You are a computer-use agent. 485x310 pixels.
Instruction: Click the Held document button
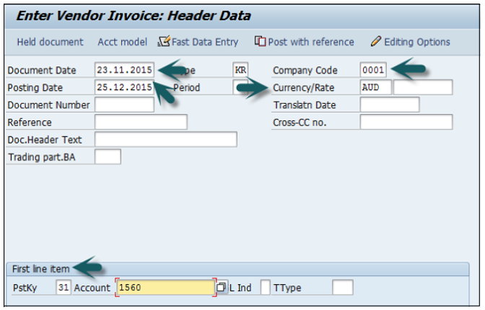coord(50,42)
